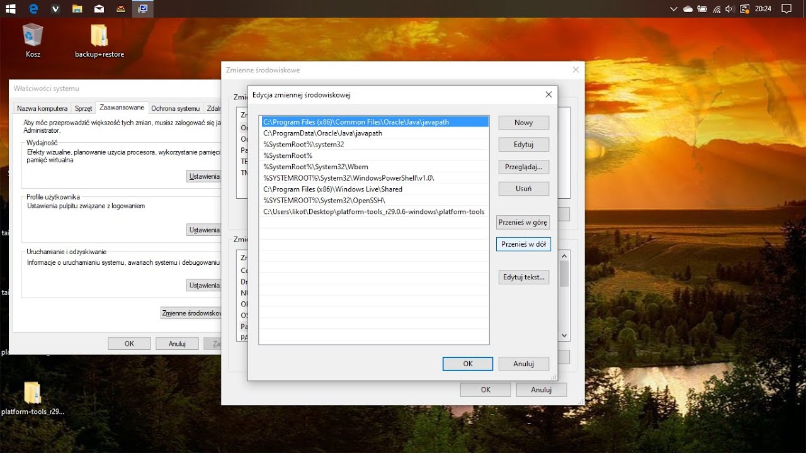Switch to the Ochrona systemu tab
This screenshot has width=806, height=453.
pyautogui.click(x=175, y=108)
